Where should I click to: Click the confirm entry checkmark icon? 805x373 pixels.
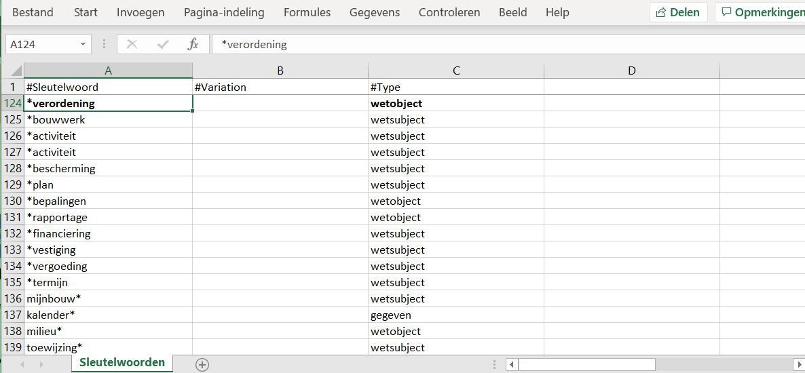[164, 45]
